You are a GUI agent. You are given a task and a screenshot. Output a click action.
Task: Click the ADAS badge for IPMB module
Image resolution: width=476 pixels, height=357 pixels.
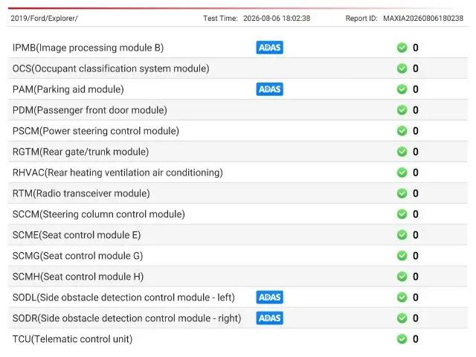tap(269, 48)
